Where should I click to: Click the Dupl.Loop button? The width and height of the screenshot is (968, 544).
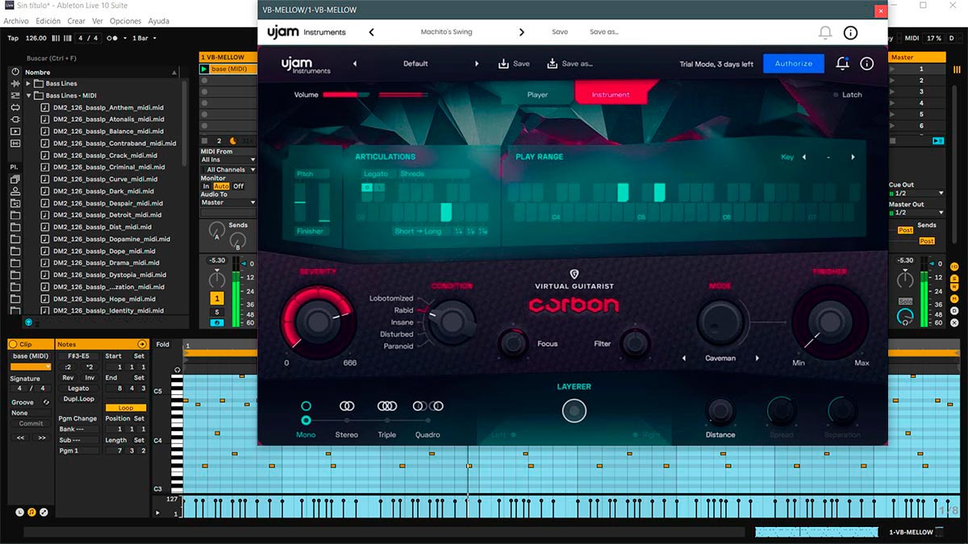(78, 399)
